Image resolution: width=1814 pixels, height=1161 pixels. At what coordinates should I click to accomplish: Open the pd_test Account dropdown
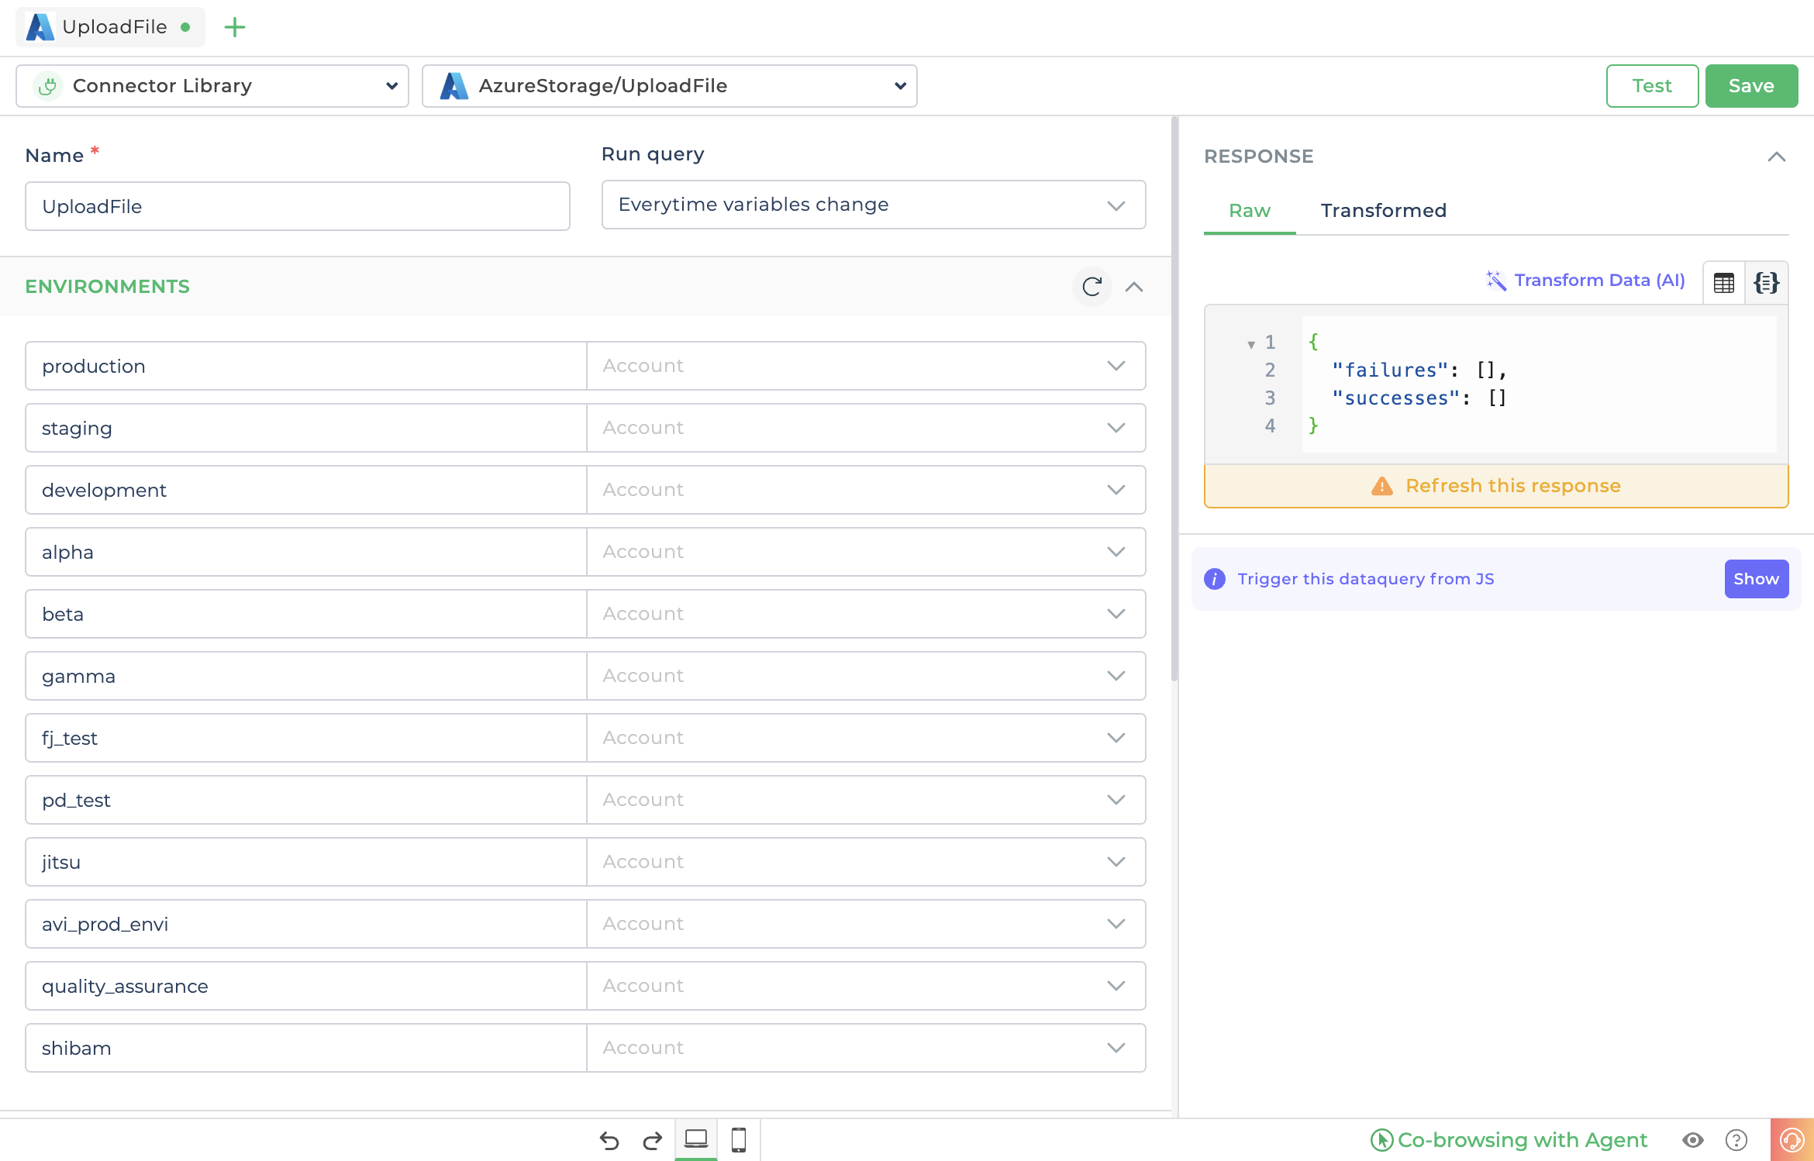click(866, 800)
